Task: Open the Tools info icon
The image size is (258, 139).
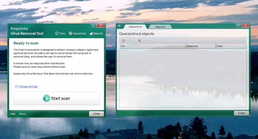Action: 57,33
